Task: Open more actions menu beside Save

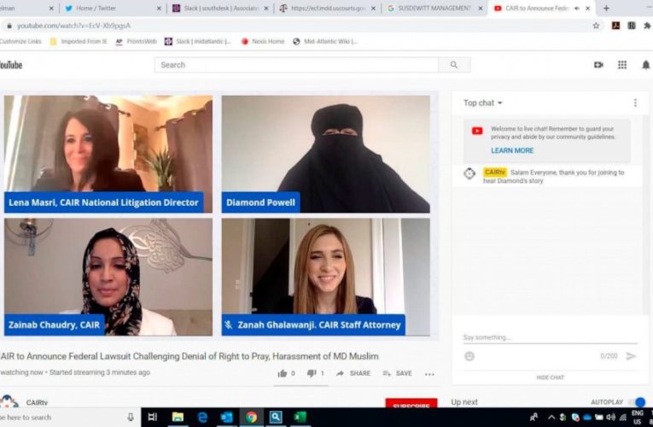Action: (x=429, y=373)
